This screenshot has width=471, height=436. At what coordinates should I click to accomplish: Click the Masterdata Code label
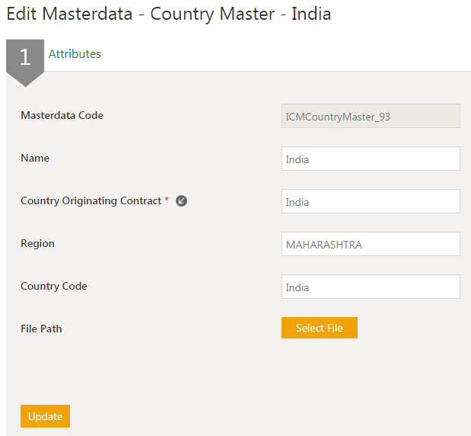point(62,116)
